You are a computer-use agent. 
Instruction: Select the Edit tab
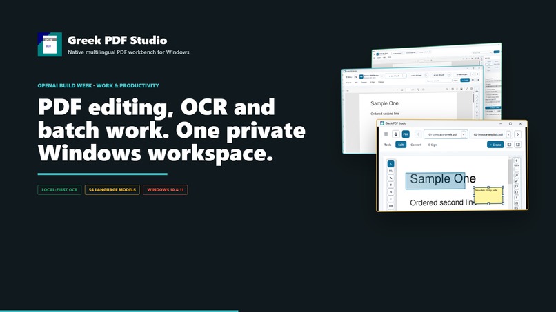(x=401, y=145)
